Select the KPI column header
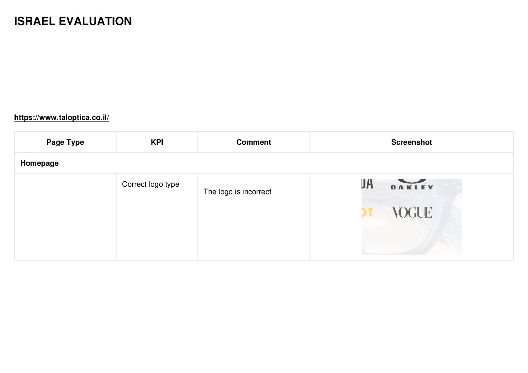 click(x=157, y=142)
